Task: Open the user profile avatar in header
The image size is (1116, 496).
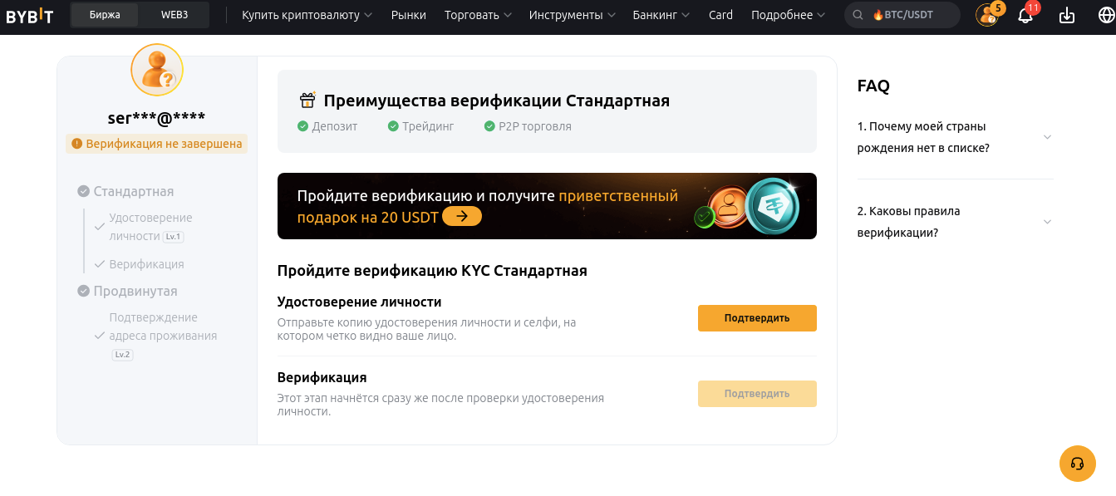Action: pyautogui.click(x=986, y=16)
